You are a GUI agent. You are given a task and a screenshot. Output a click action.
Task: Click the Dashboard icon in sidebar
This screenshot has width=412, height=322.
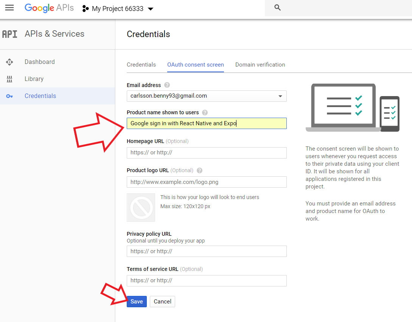coord(9,62)
